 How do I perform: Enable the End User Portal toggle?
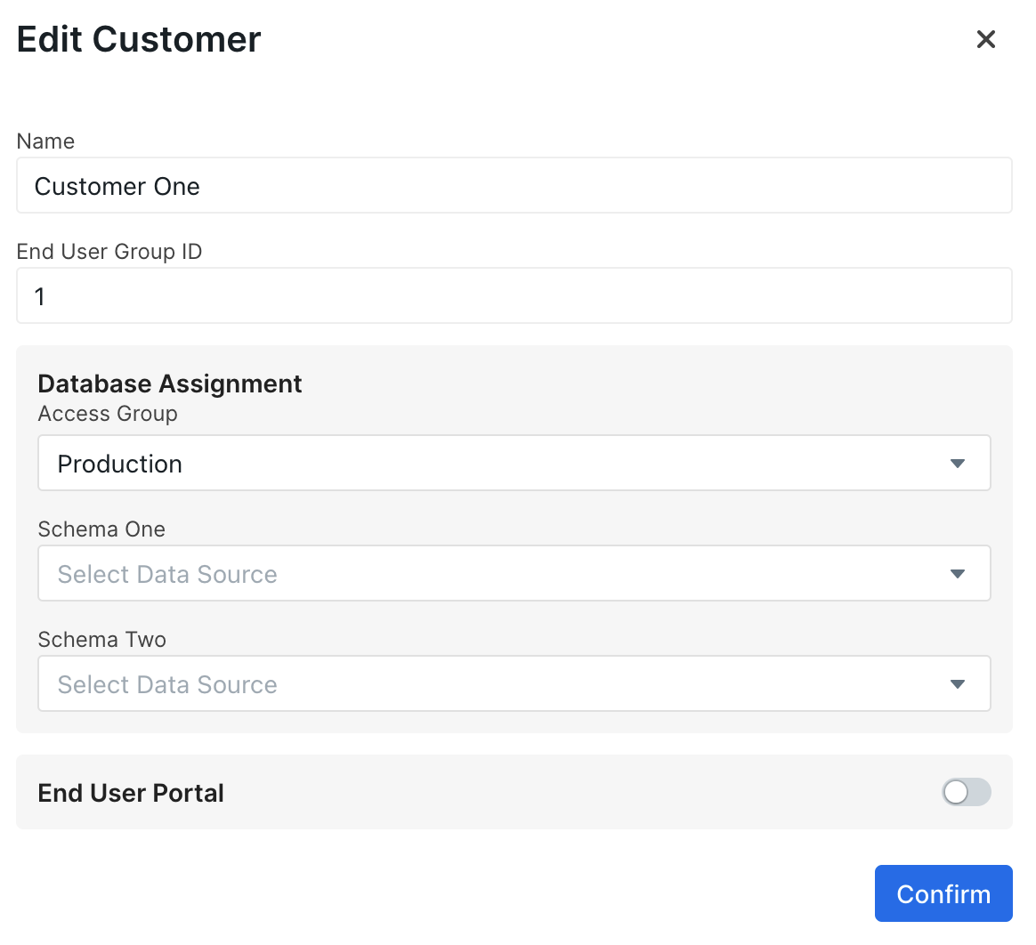click(x=966, y=792)
